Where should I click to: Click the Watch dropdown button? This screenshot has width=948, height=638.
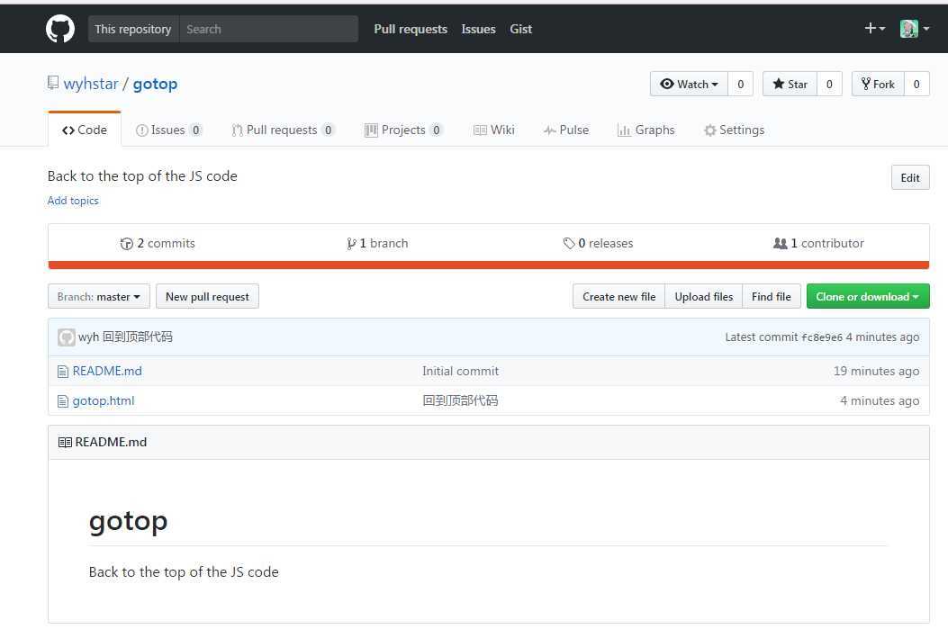[690, 84]
